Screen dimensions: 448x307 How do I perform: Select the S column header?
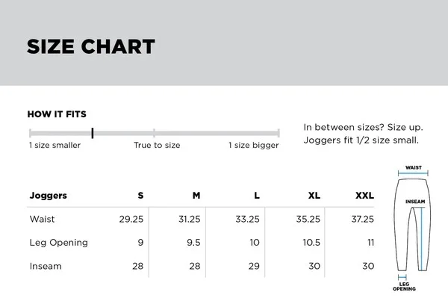click(140, 196)
